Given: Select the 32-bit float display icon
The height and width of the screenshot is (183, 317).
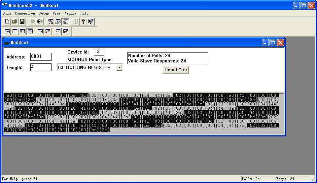Looking at the screenshot, I should tap(40, 31).
